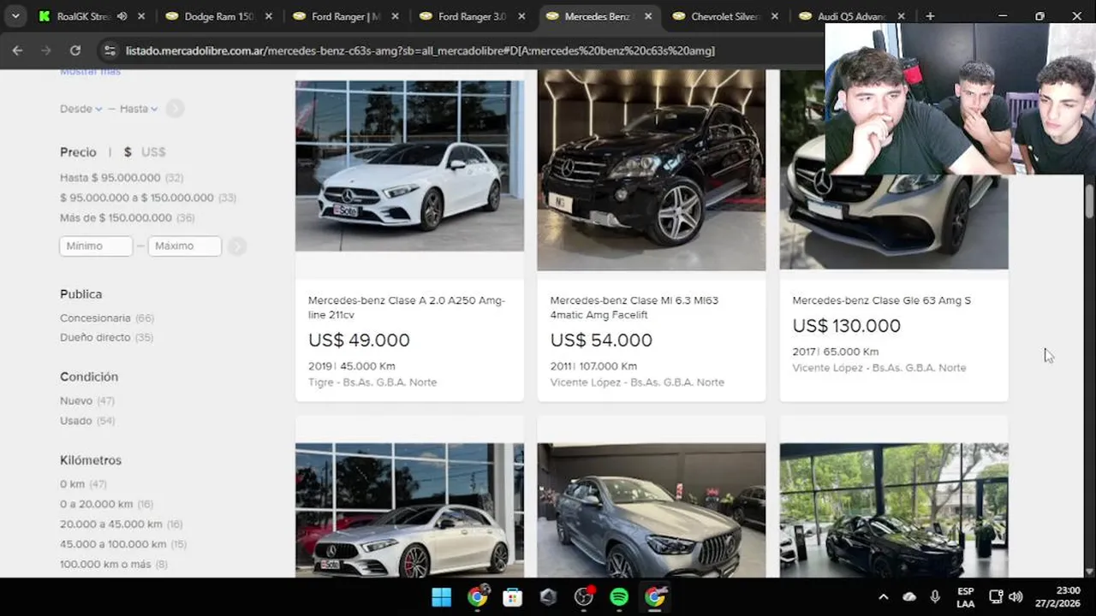
Task: Open volume speaker tray icon
Action: pyautogui.click(x=1016, y=597)
